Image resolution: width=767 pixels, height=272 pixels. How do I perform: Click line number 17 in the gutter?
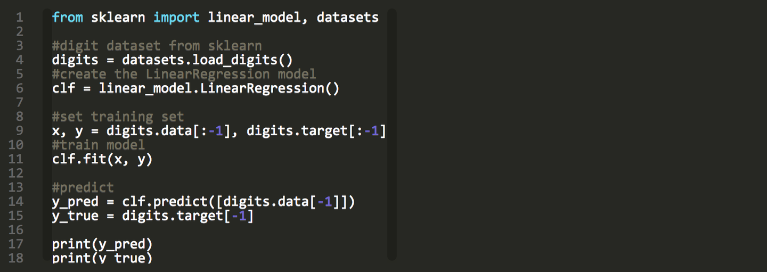click(x=16, y=244)
